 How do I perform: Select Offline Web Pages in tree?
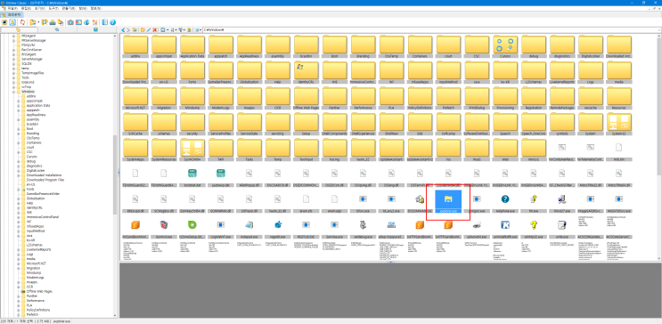tap(39, 291)
